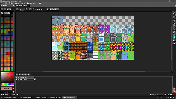The width and height of the screenshot is (176, 99).
Task: Pick the Eyedropper tool
Action: point(174,21)
